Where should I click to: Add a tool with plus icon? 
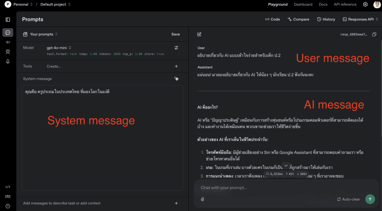click(176, 66)
